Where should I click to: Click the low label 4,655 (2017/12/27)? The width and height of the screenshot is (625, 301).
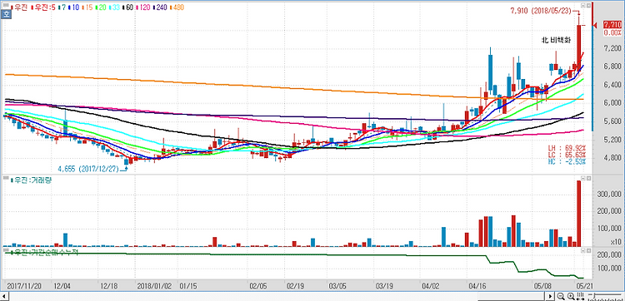pos(88,169)
